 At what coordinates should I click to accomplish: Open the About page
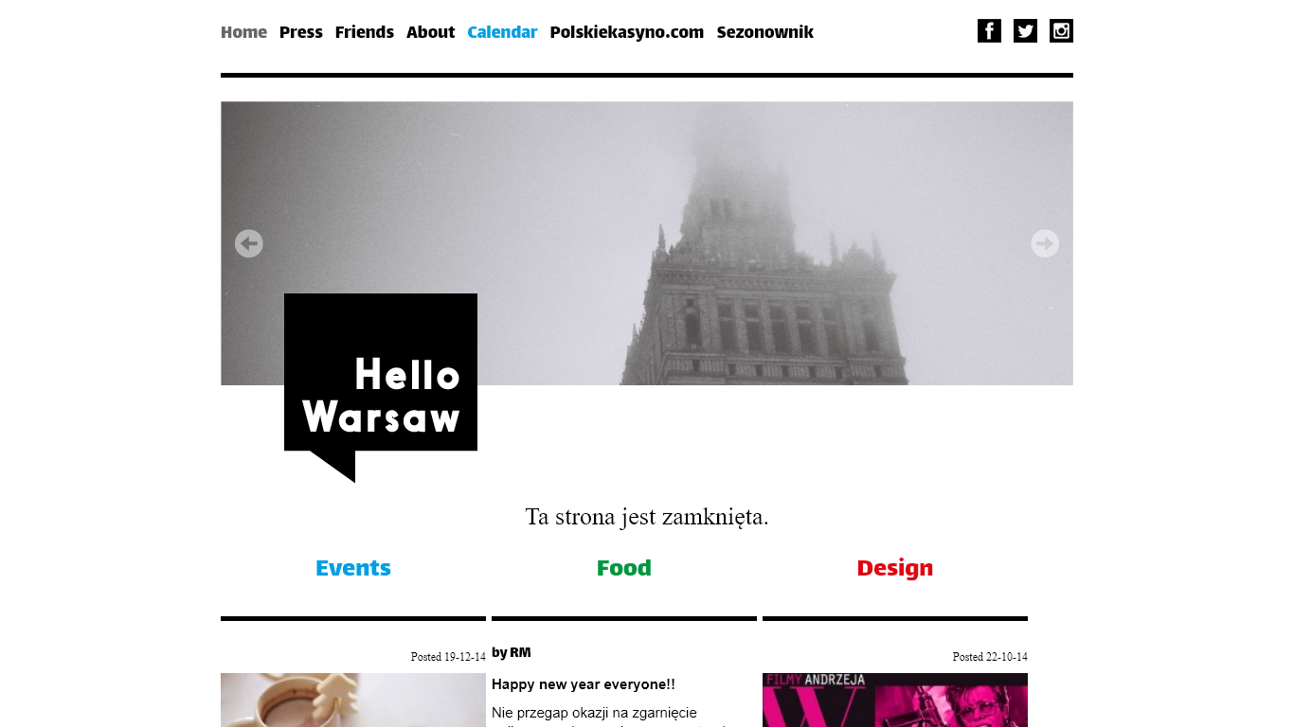[x=431, y=32]
